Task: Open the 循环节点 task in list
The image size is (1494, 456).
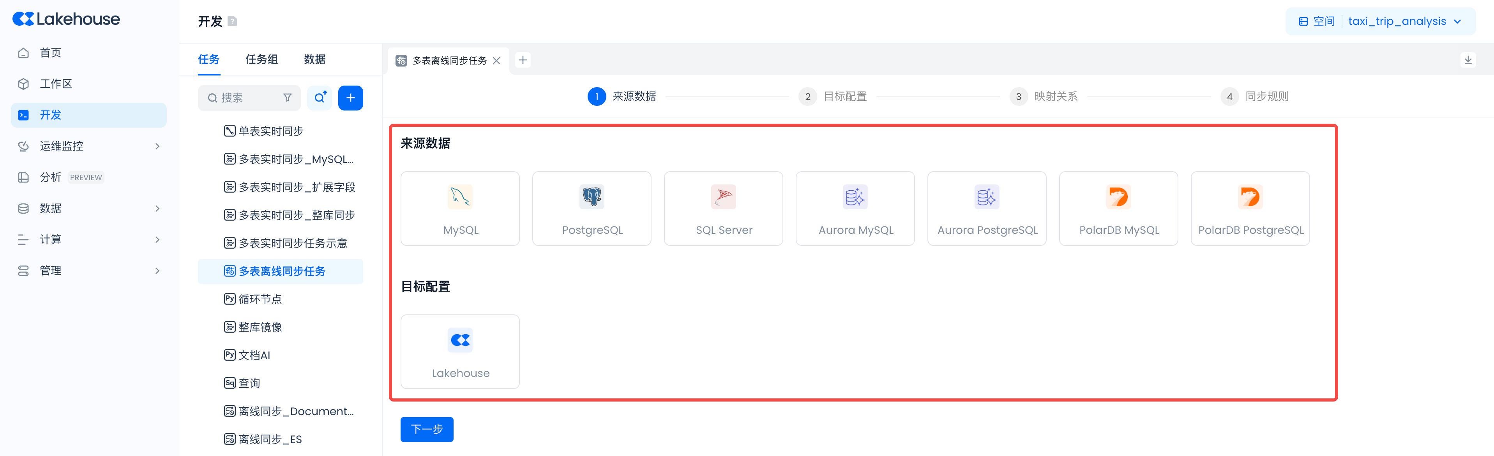Action: click(260, 299)
